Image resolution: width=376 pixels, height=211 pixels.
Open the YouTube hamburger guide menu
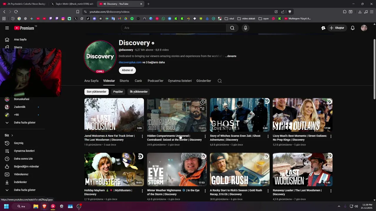[x=7, y=28]
